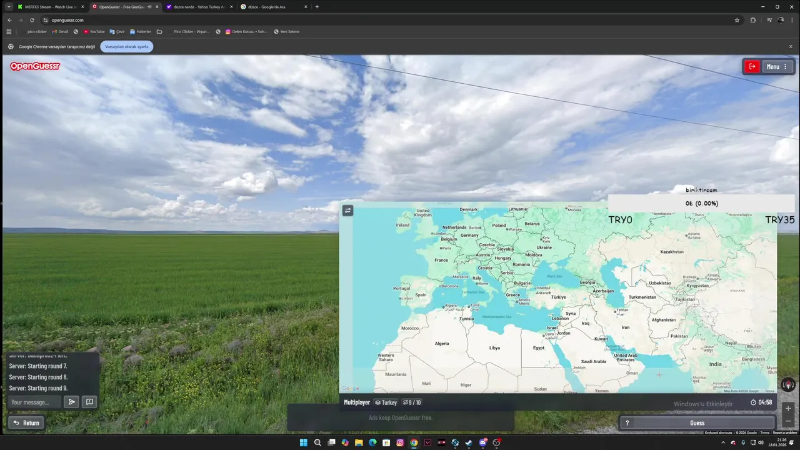Toggle the chat panel icon
The height and width of the screenshot is (450, 800).
(89, 402)
